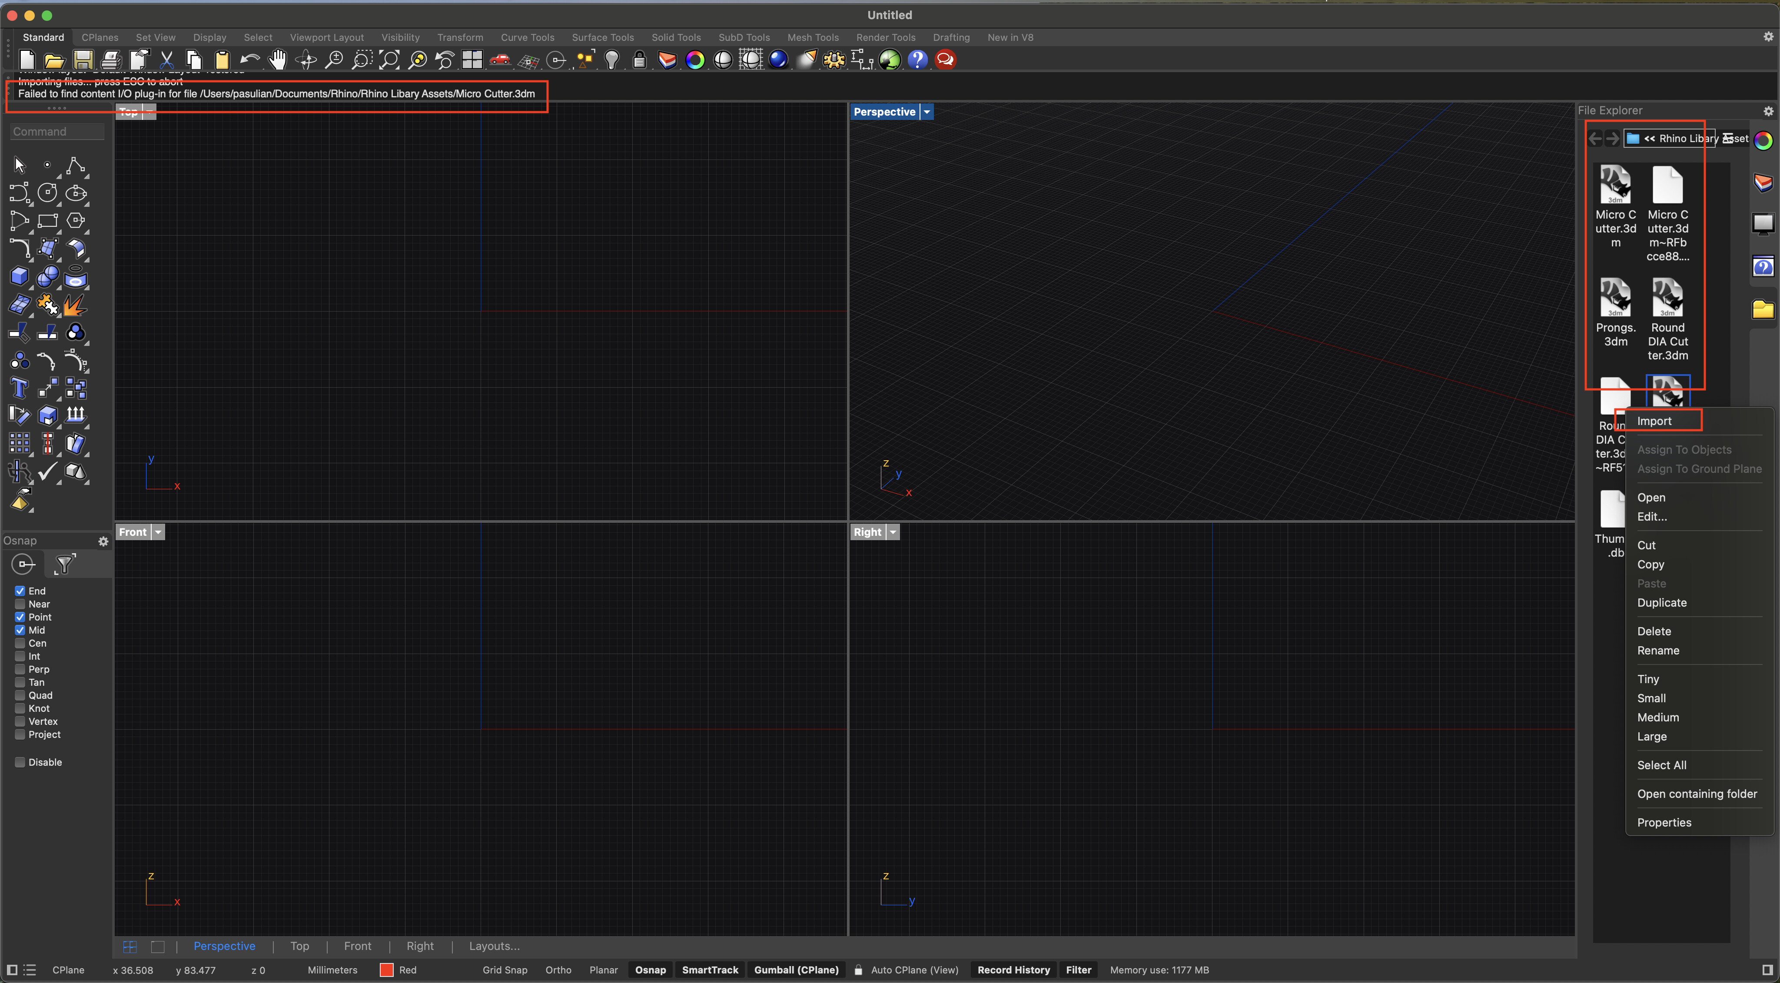Enable the Quad osnap checkbox
Image resolution: width=1780 pixels, height=983 pixels.
pyautogui.click(x=20, y=696)
